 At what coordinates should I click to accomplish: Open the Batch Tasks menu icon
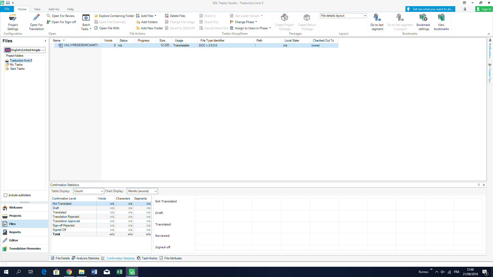coord(86,18)
